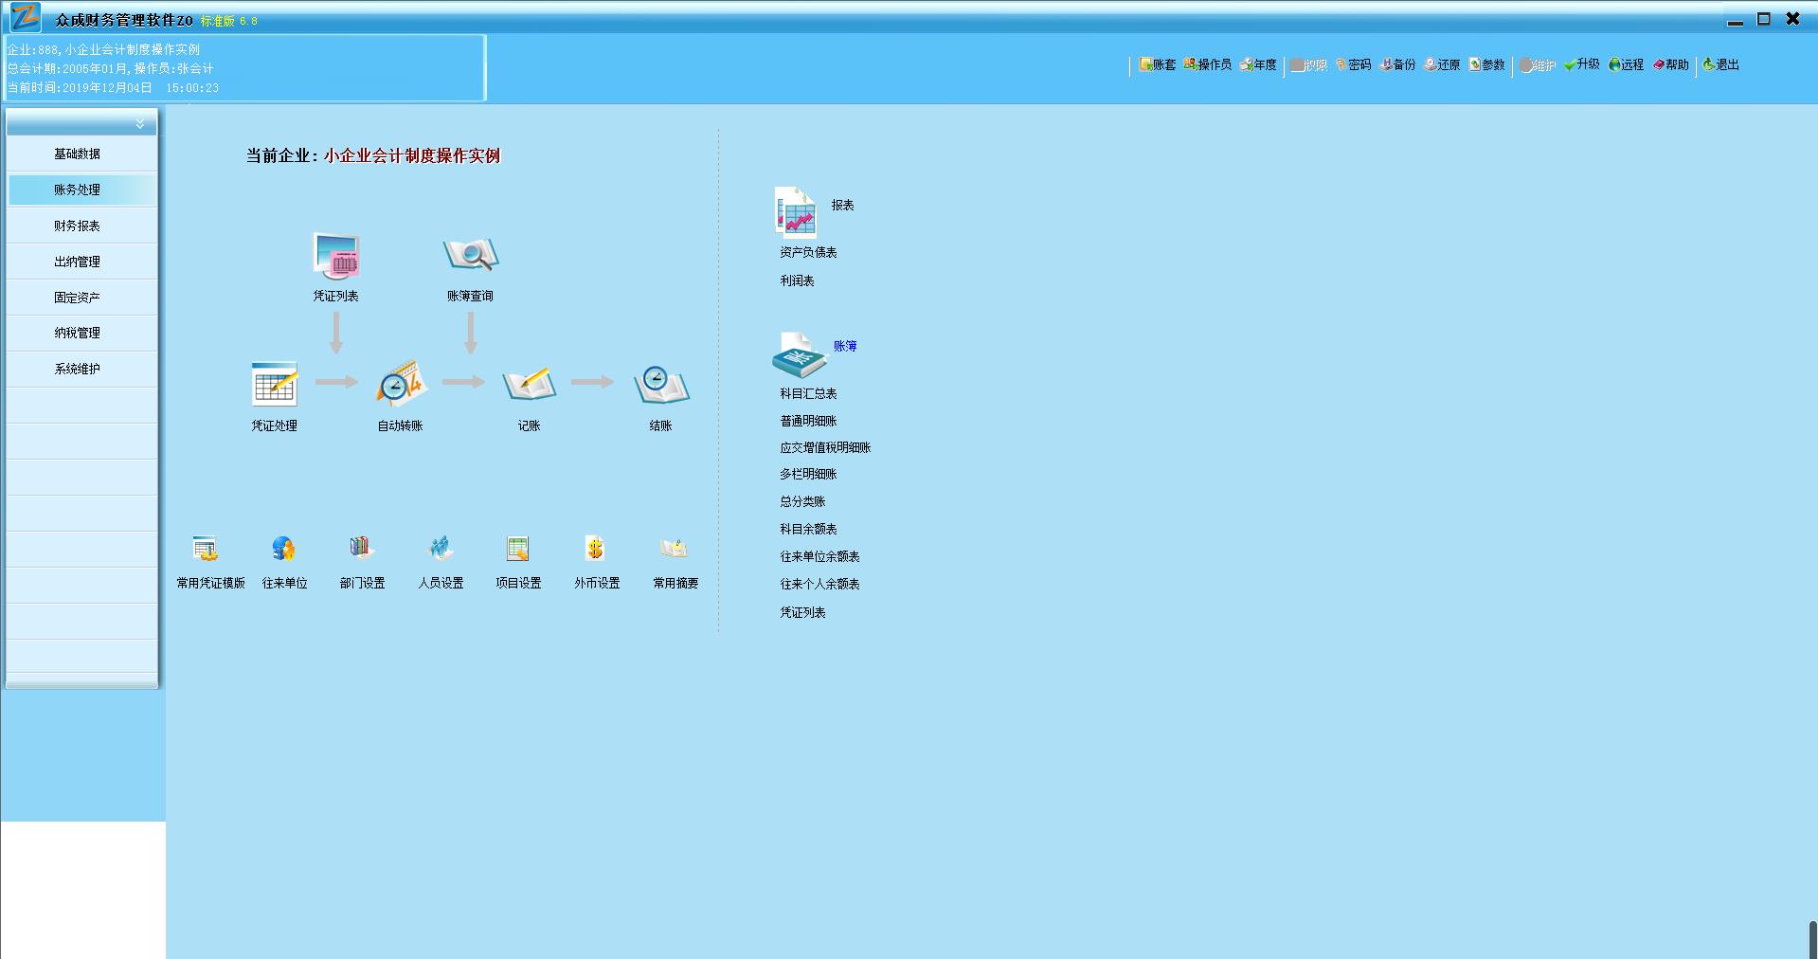Open 项目设置 project settings icon

[x=518, y=549]
